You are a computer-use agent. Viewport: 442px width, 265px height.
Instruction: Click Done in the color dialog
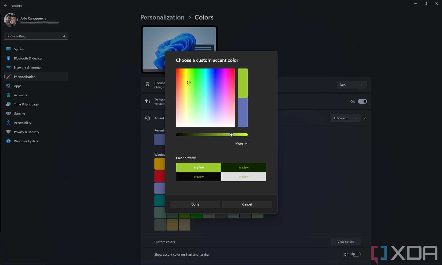click(195, 204)
